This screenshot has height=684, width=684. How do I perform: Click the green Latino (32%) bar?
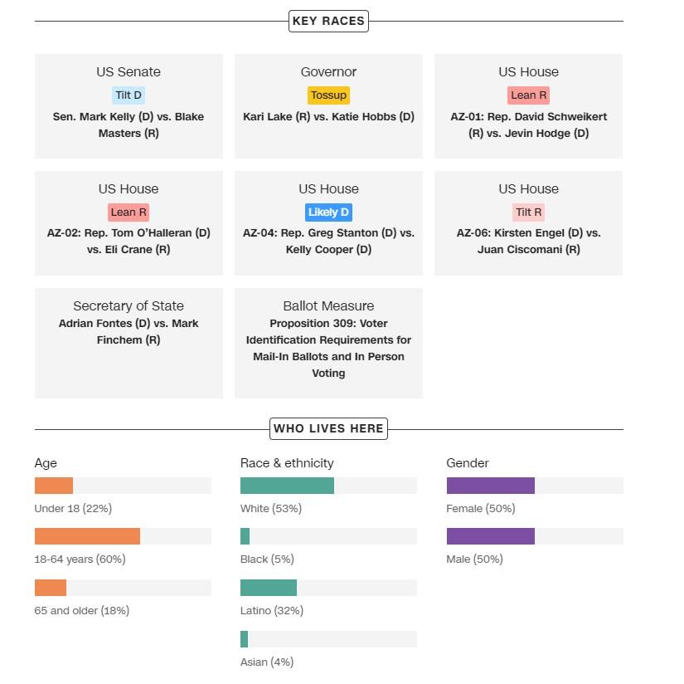coord(269,588)
